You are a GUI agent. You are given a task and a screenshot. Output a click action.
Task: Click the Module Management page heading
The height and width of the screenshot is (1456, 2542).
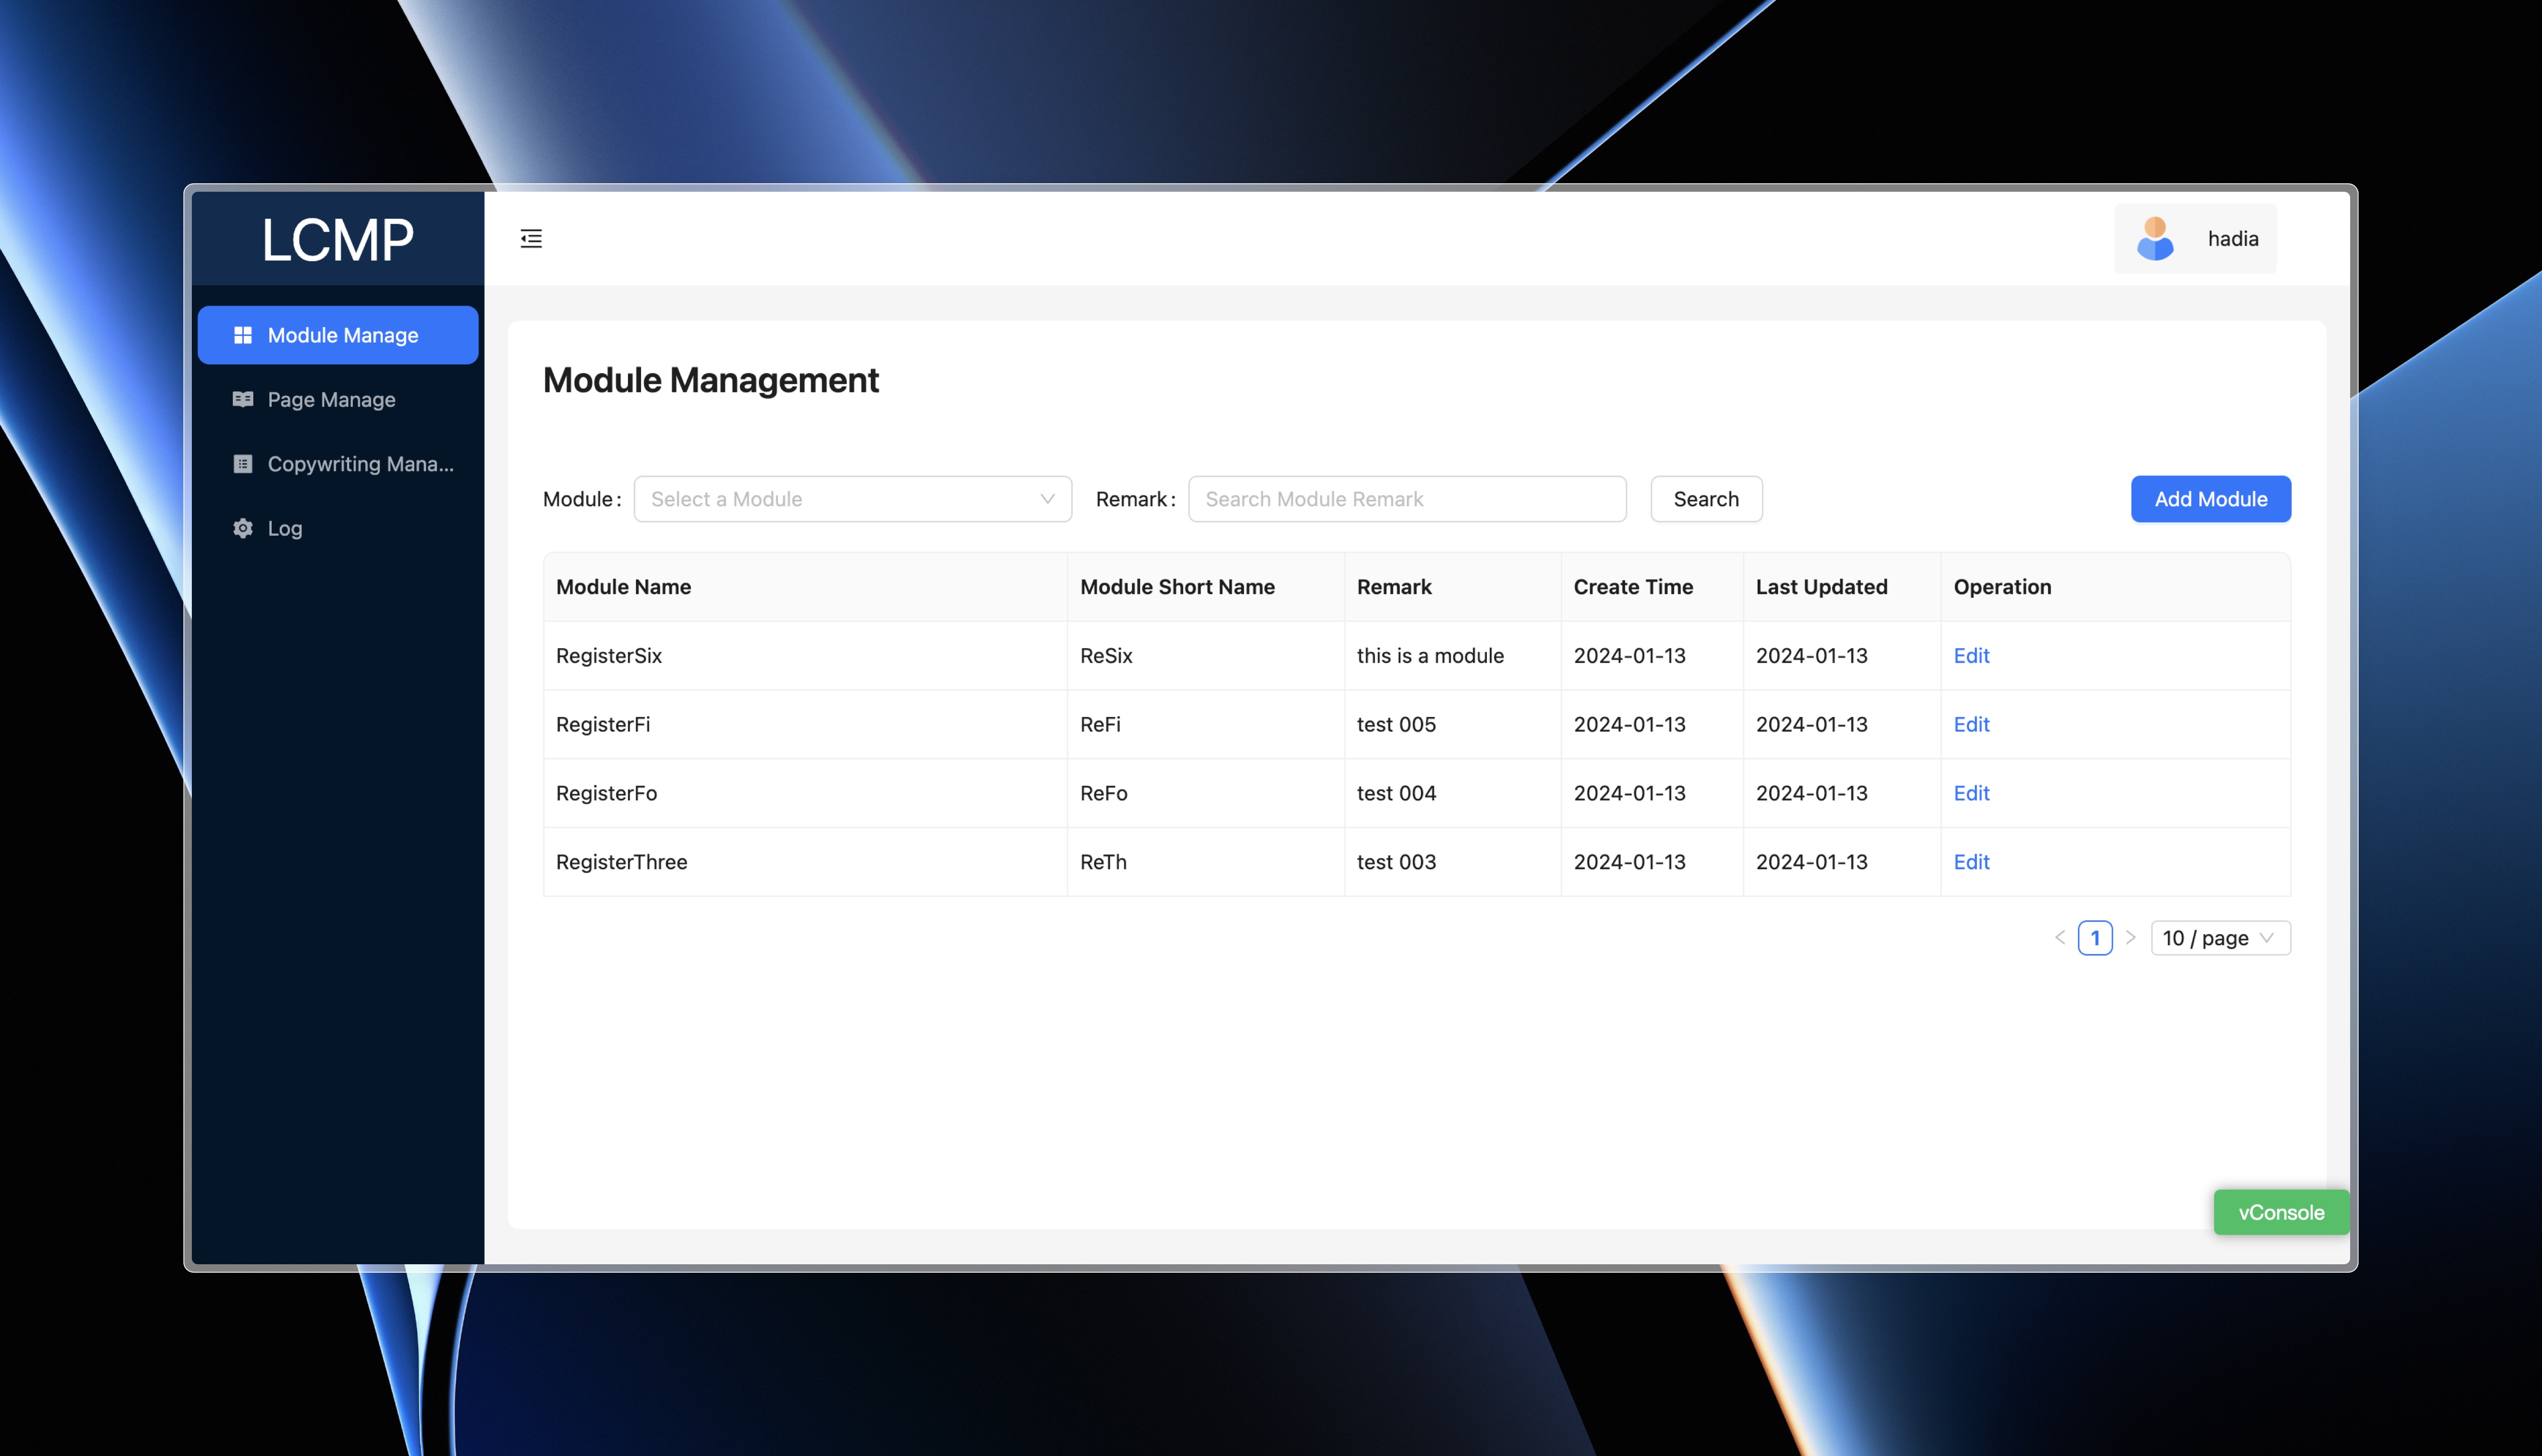tap(710, 380)
